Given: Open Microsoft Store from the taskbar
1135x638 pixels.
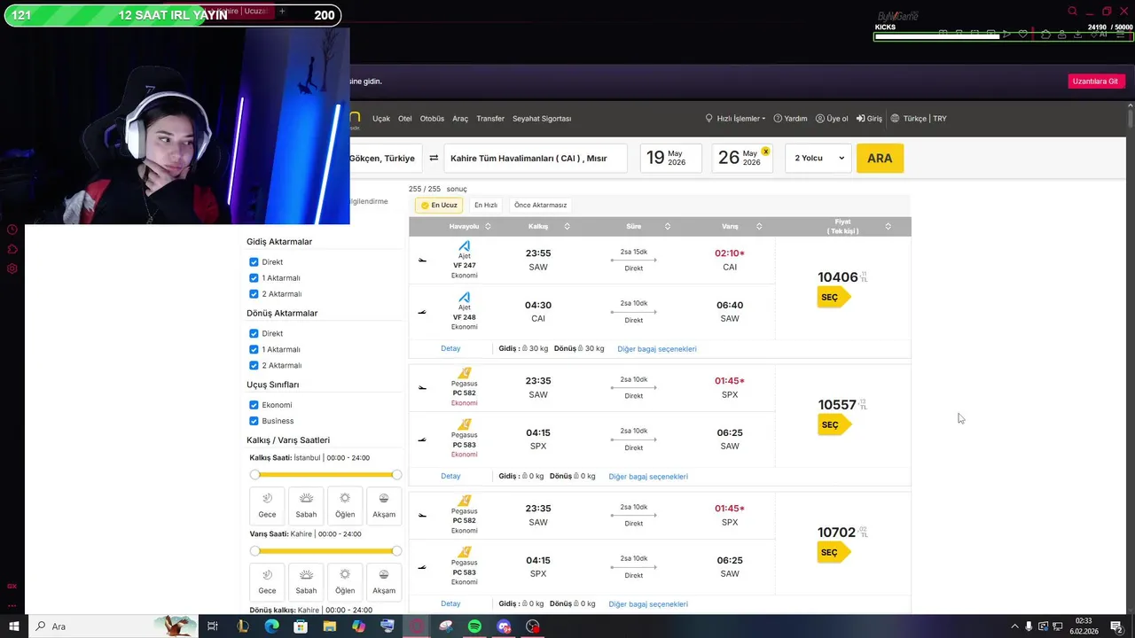Looking at the screenshot, I should [x=301, y=626].
